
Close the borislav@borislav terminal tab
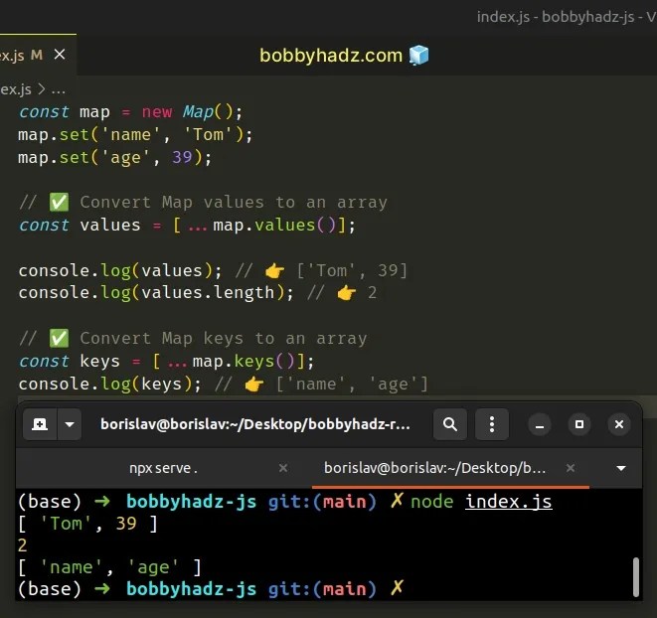pos(571,468)
